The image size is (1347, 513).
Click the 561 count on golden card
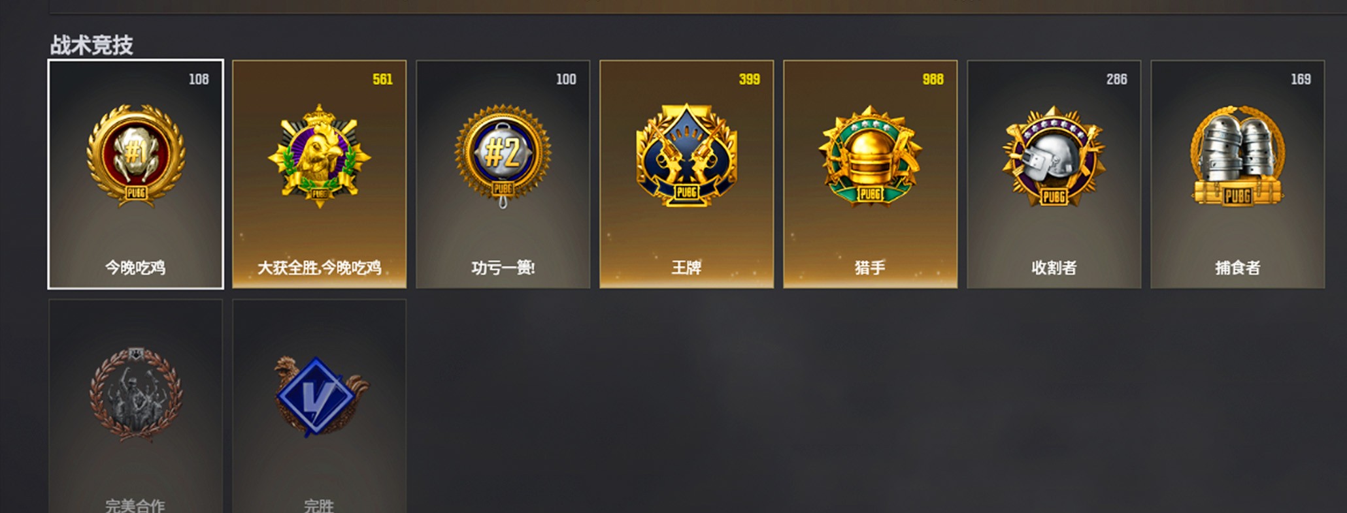click(382, 79)
